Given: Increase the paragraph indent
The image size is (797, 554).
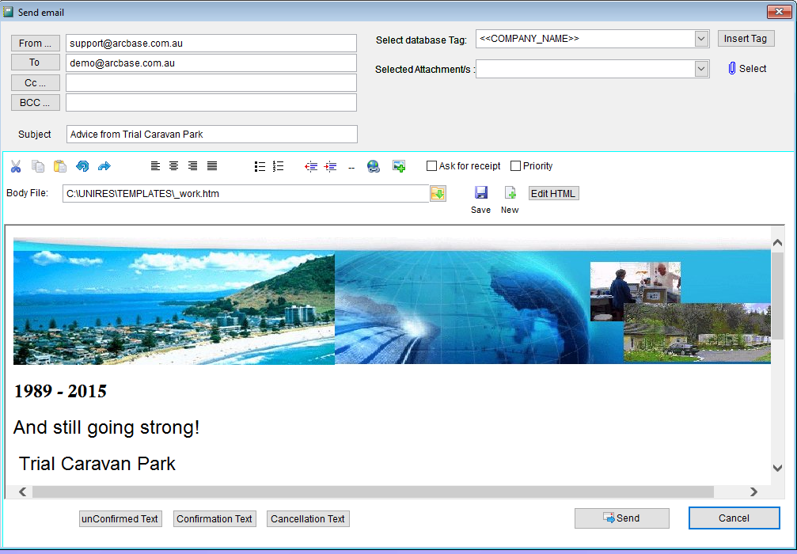Looking at the screenshot, I should pyautogui.click(x=330, y=166).
